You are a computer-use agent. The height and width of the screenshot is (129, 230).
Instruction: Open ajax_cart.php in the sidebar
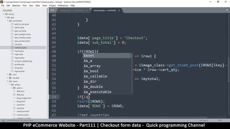pos(20,31)
